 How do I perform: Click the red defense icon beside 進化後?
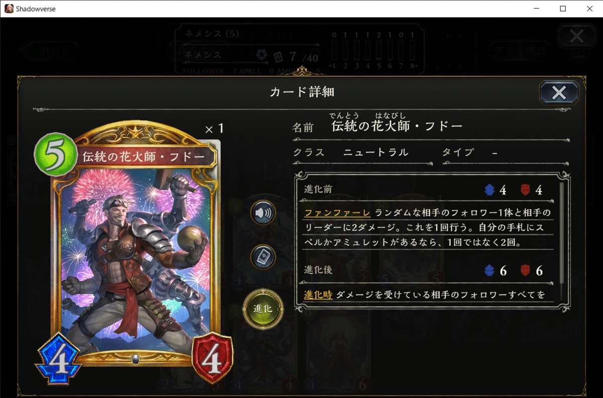coord(526,271)
